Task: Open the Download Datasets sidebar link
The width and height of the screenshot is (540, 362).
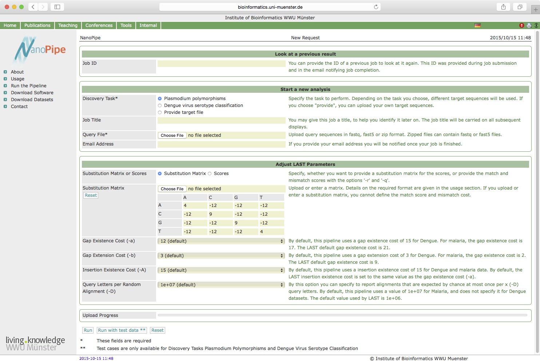Action: (32, 100)
